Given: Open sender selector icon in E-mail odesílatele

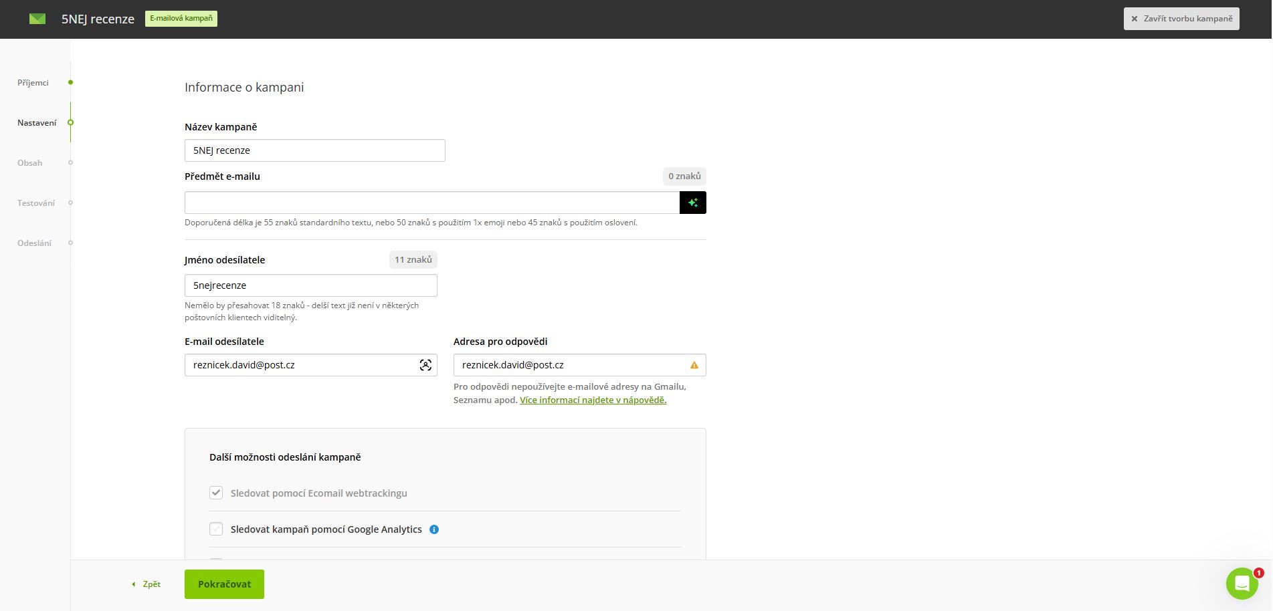Looking at the screenshot, I should [425, 365].
